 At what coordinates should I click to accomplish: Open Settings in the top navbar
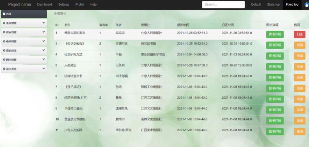click(64, 5)
